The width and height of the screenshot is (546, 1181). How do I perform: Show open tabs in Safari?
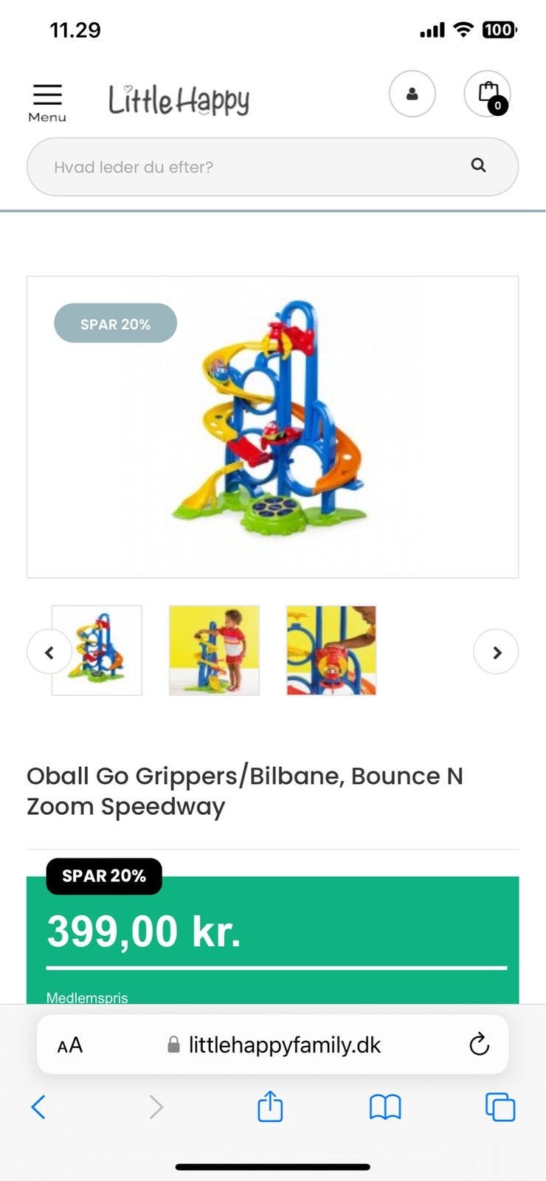coord(500,1106)
